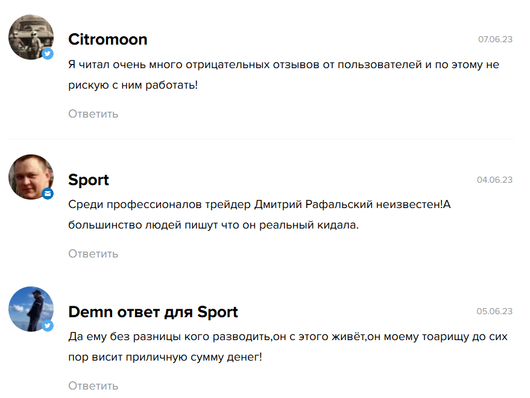Click the Twitter badge on Citromoon's avatar
This screenshot has width=530, height=398.
point(48,54)
